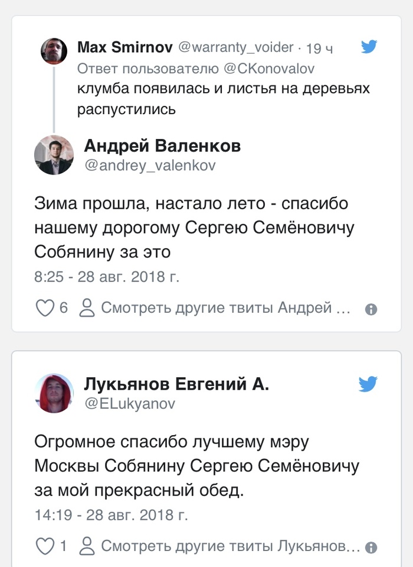This screenshot has height=567, width=413.
Task: Open timestamp 14:19 - 28 авг. 2018 г.
Action: (111, 514)
